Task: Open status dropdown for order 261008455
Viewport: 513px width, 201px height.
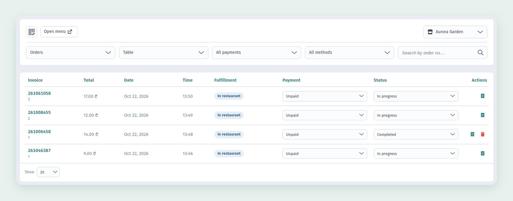Action: tap(416, 115)
